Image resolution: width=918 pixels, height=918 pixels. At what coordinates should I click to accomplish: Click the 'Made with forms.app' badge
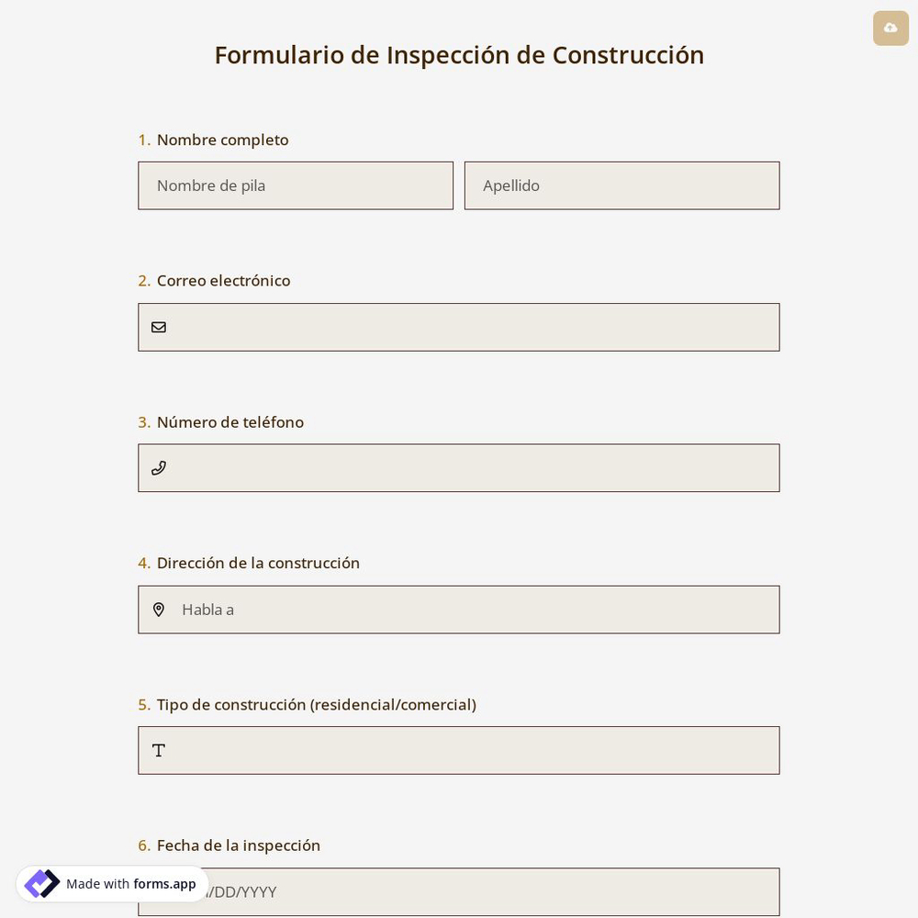(x=112, y=883)
